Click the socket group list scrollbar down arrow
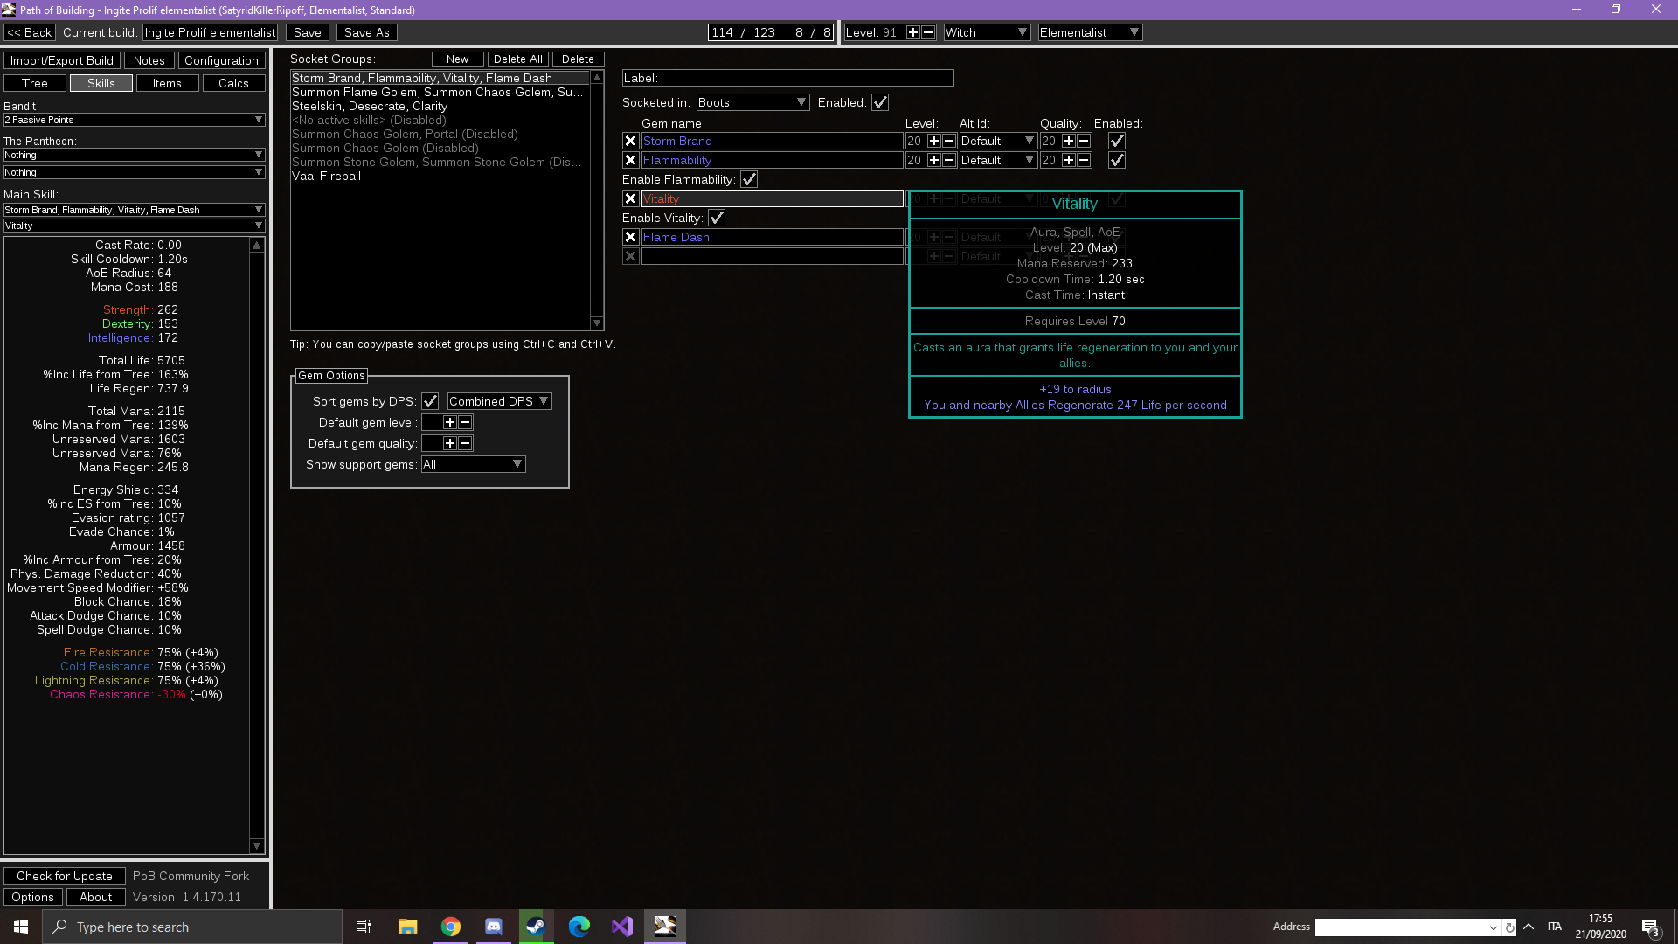This screenshot has width=1678, height=944. coord(597,323)
